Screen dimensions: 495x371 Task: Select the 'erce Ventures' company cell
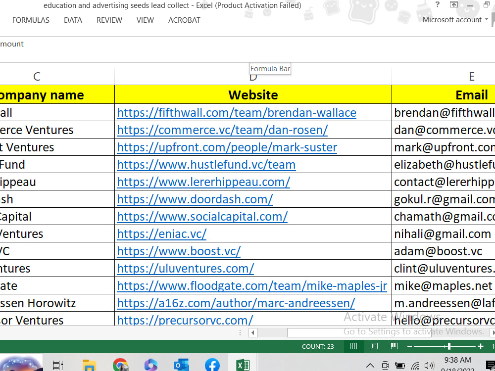[x=57, y=130]
